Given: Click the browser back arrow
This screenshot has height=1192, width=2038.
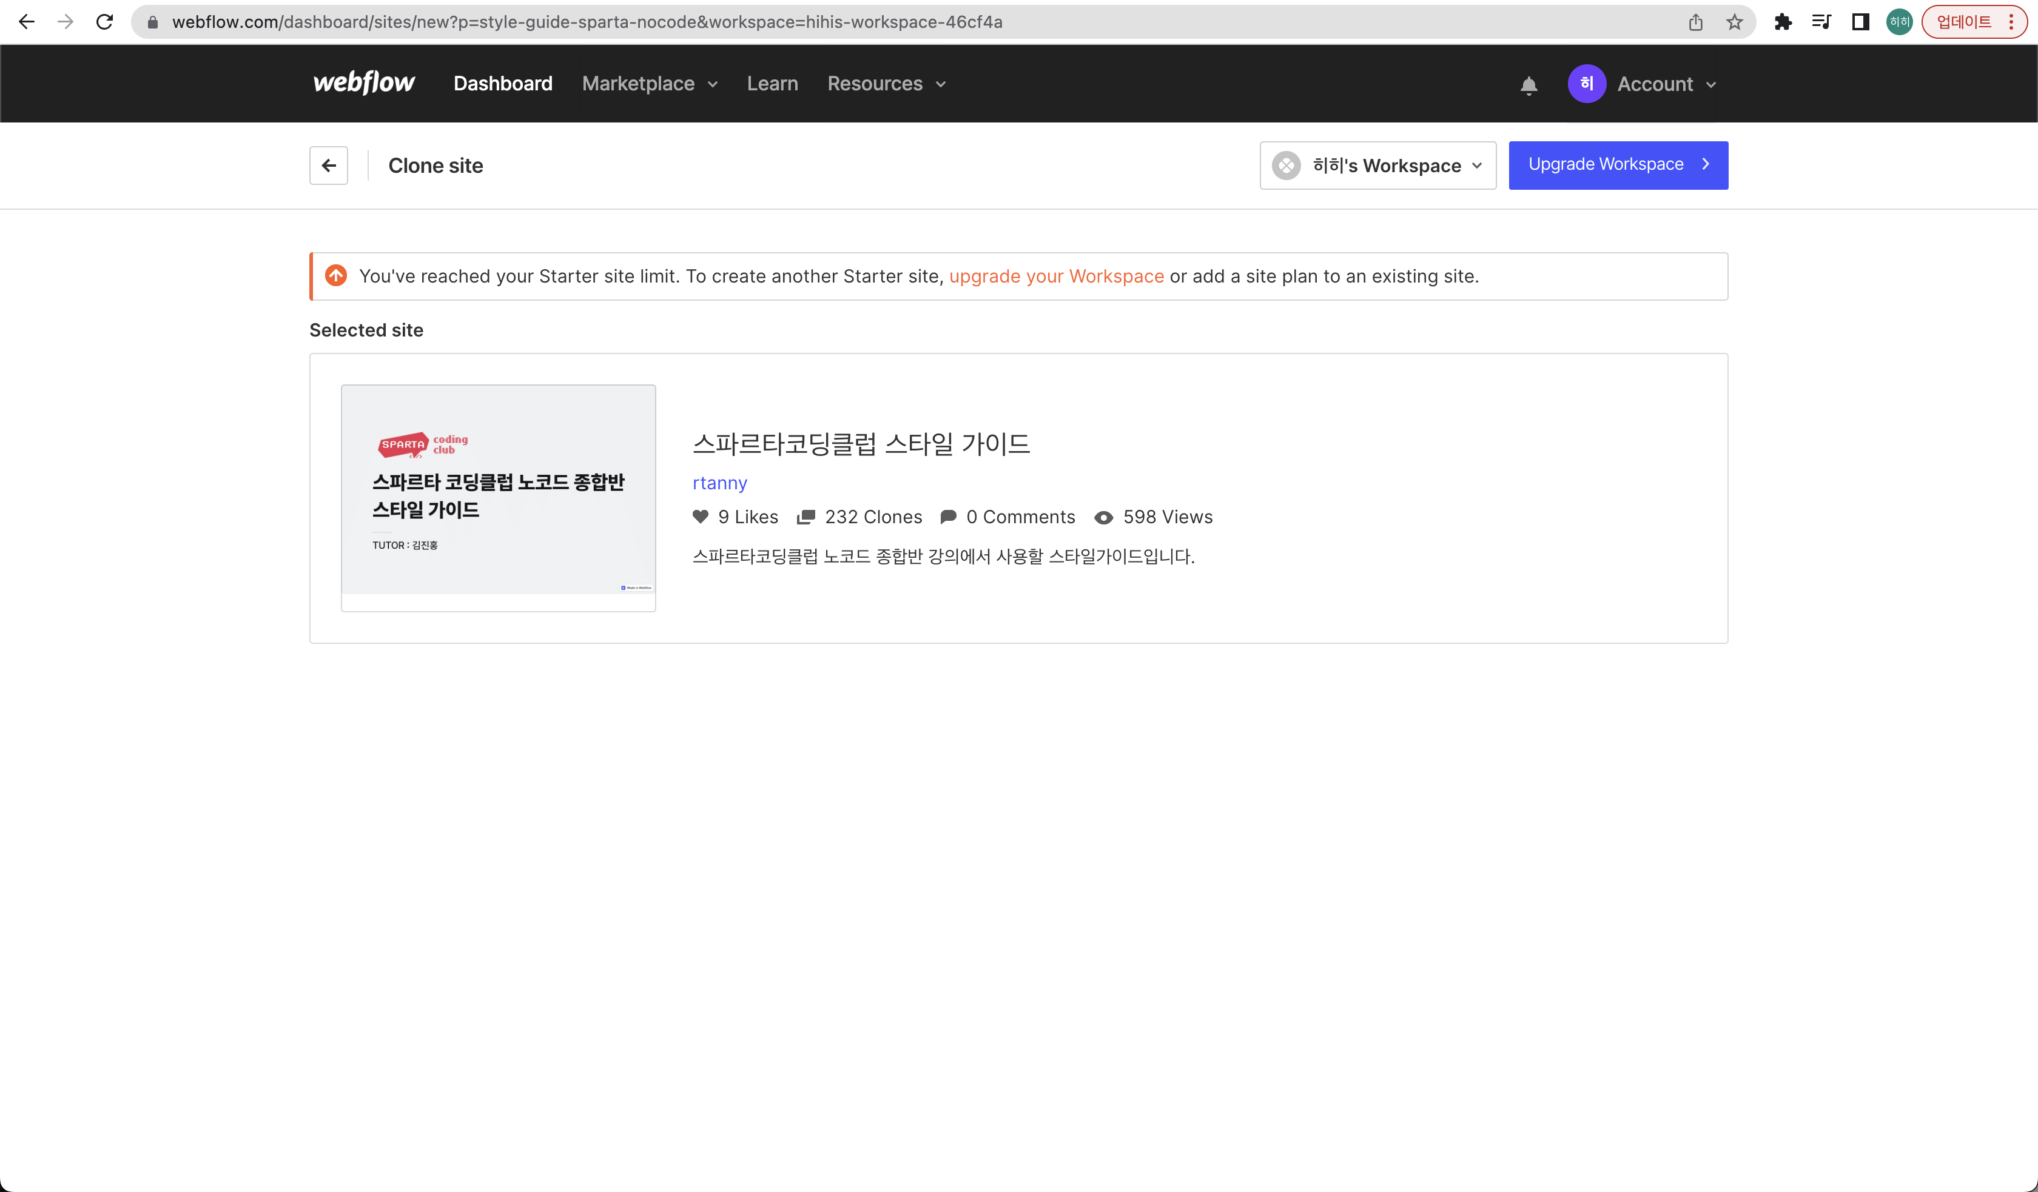Looking at the screenshot, I should coord(27,22).
